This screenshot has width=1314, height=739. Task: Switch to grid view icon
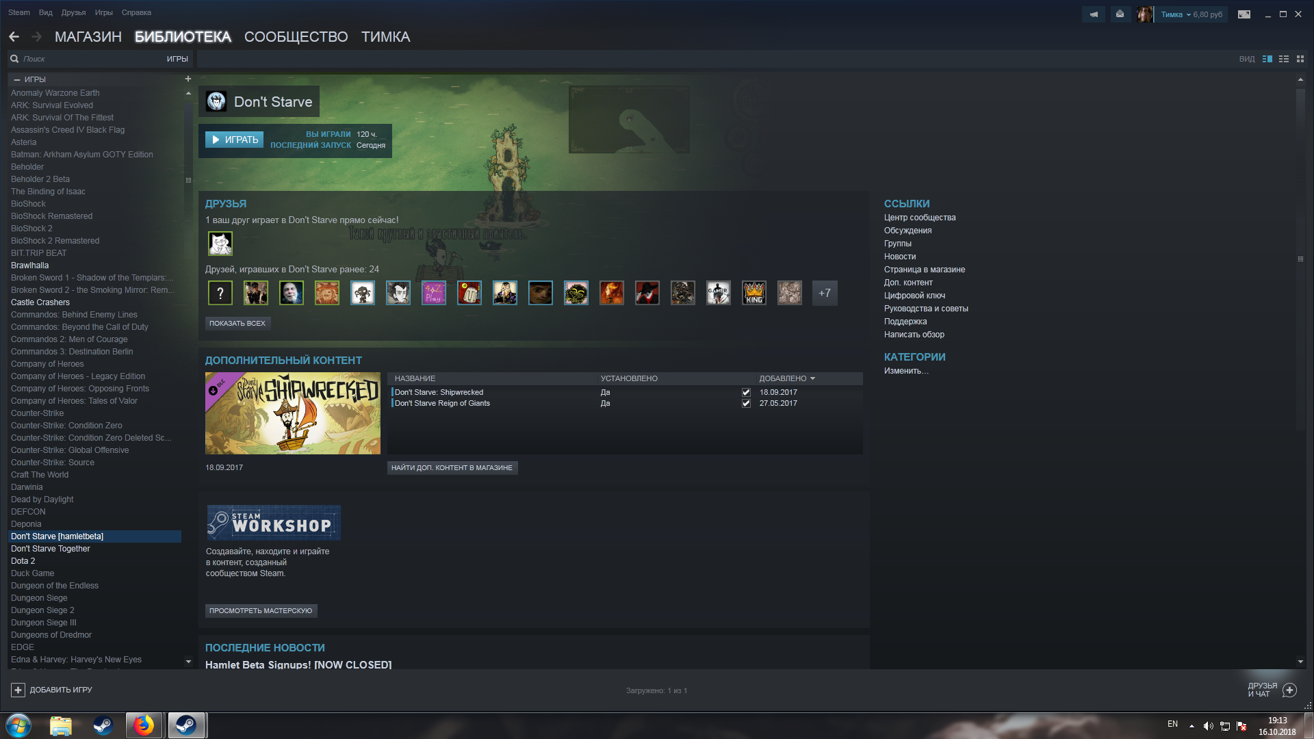(1300, 59)
